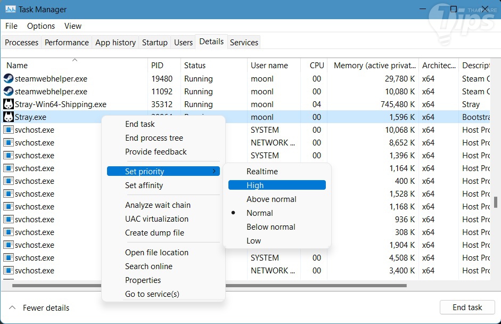Viewport: 501px width, 324px height.
Task: Click the Steam icon for PID 11092
Action: coord(9,92)
